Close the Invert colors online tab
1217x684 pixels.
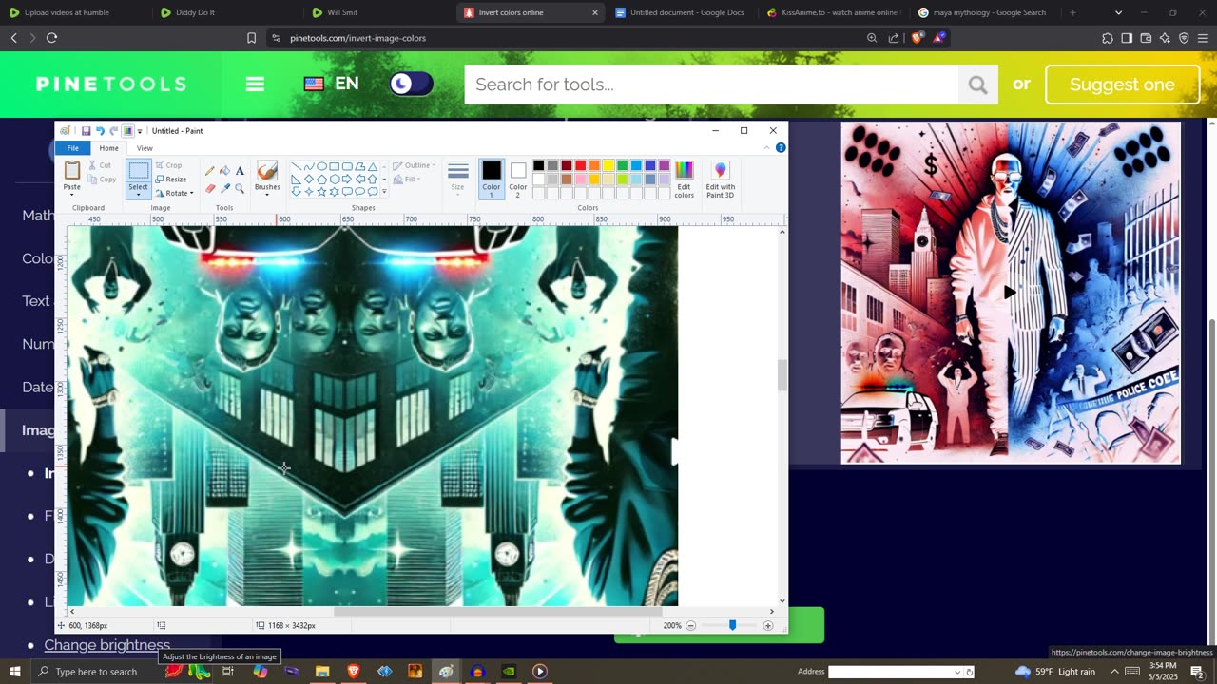tap(595, 12)
